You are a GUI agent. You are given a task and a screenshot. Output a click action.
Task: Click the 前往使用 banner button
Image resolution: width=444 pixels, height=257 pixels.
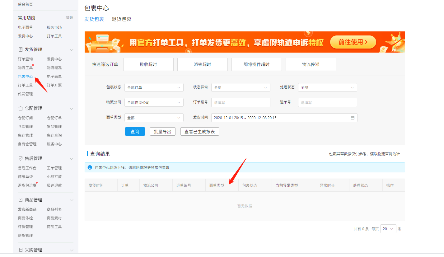click(353, 42)
